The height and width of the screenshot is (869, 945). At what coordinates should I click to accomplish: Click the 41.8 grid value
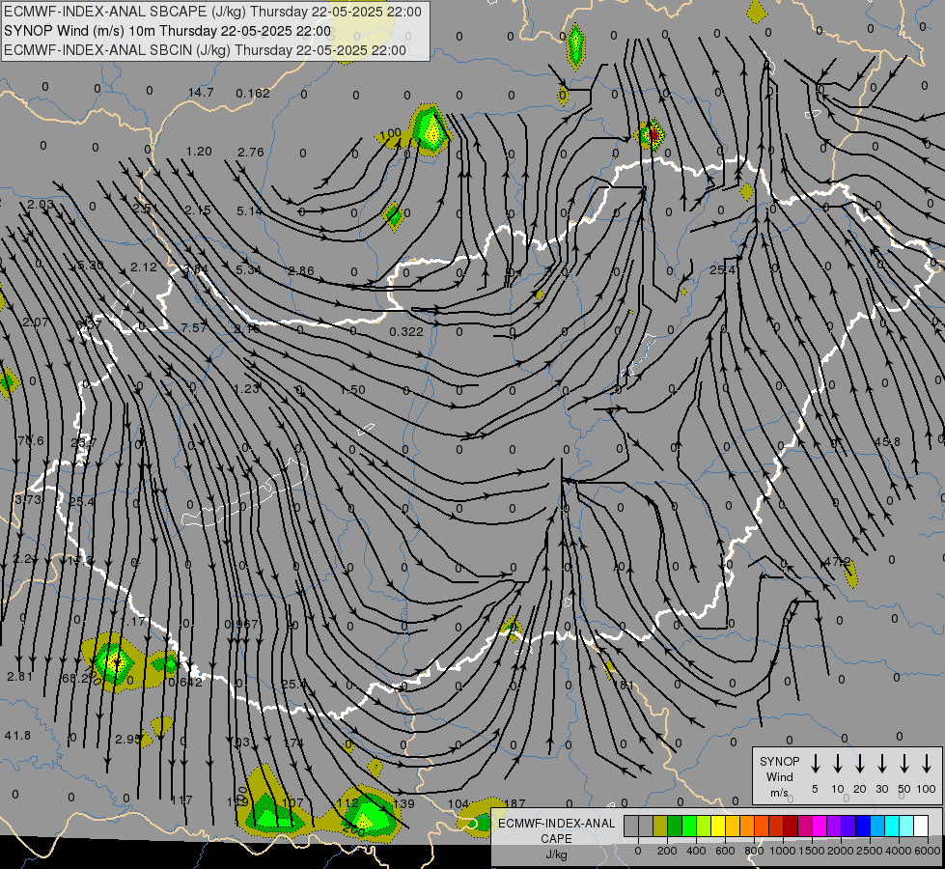pos(17,735)
